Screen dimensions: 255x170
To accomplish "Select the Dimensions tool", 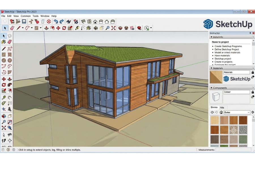I will click(x=10, y=97).
